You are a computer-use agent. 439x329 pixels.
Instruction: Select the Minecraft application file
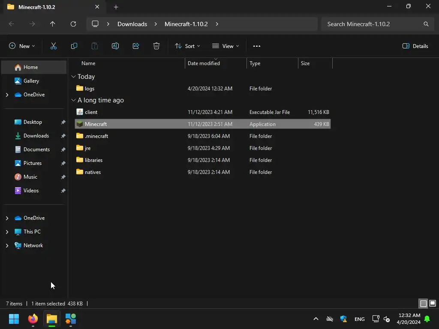(x=203, y=124)
